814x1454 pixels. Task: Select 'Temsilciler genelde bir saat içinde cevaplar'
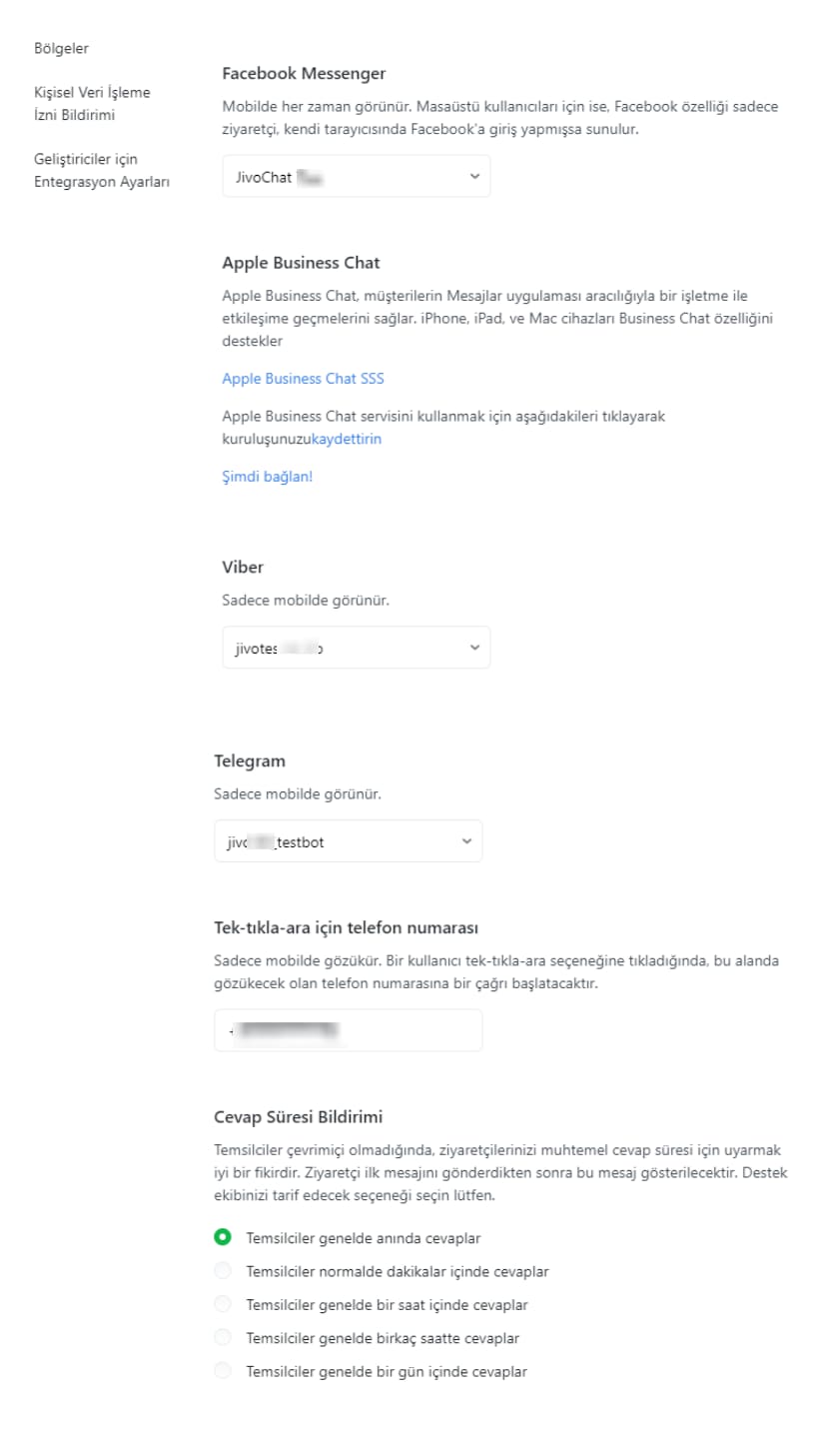223,1304
